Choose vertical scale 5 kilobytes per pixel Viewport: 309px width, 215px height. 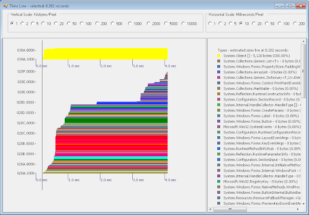(33, 24)
